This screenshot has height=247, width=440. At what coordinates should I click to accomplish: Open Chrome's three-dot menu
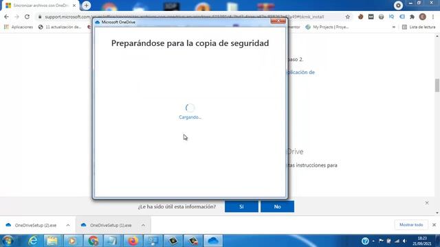tap(433, 16)
